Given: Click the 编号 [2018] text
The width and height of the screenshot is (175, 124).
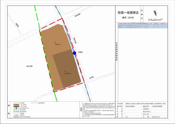Looking at the screenshot, I should (x=128, y=17).
